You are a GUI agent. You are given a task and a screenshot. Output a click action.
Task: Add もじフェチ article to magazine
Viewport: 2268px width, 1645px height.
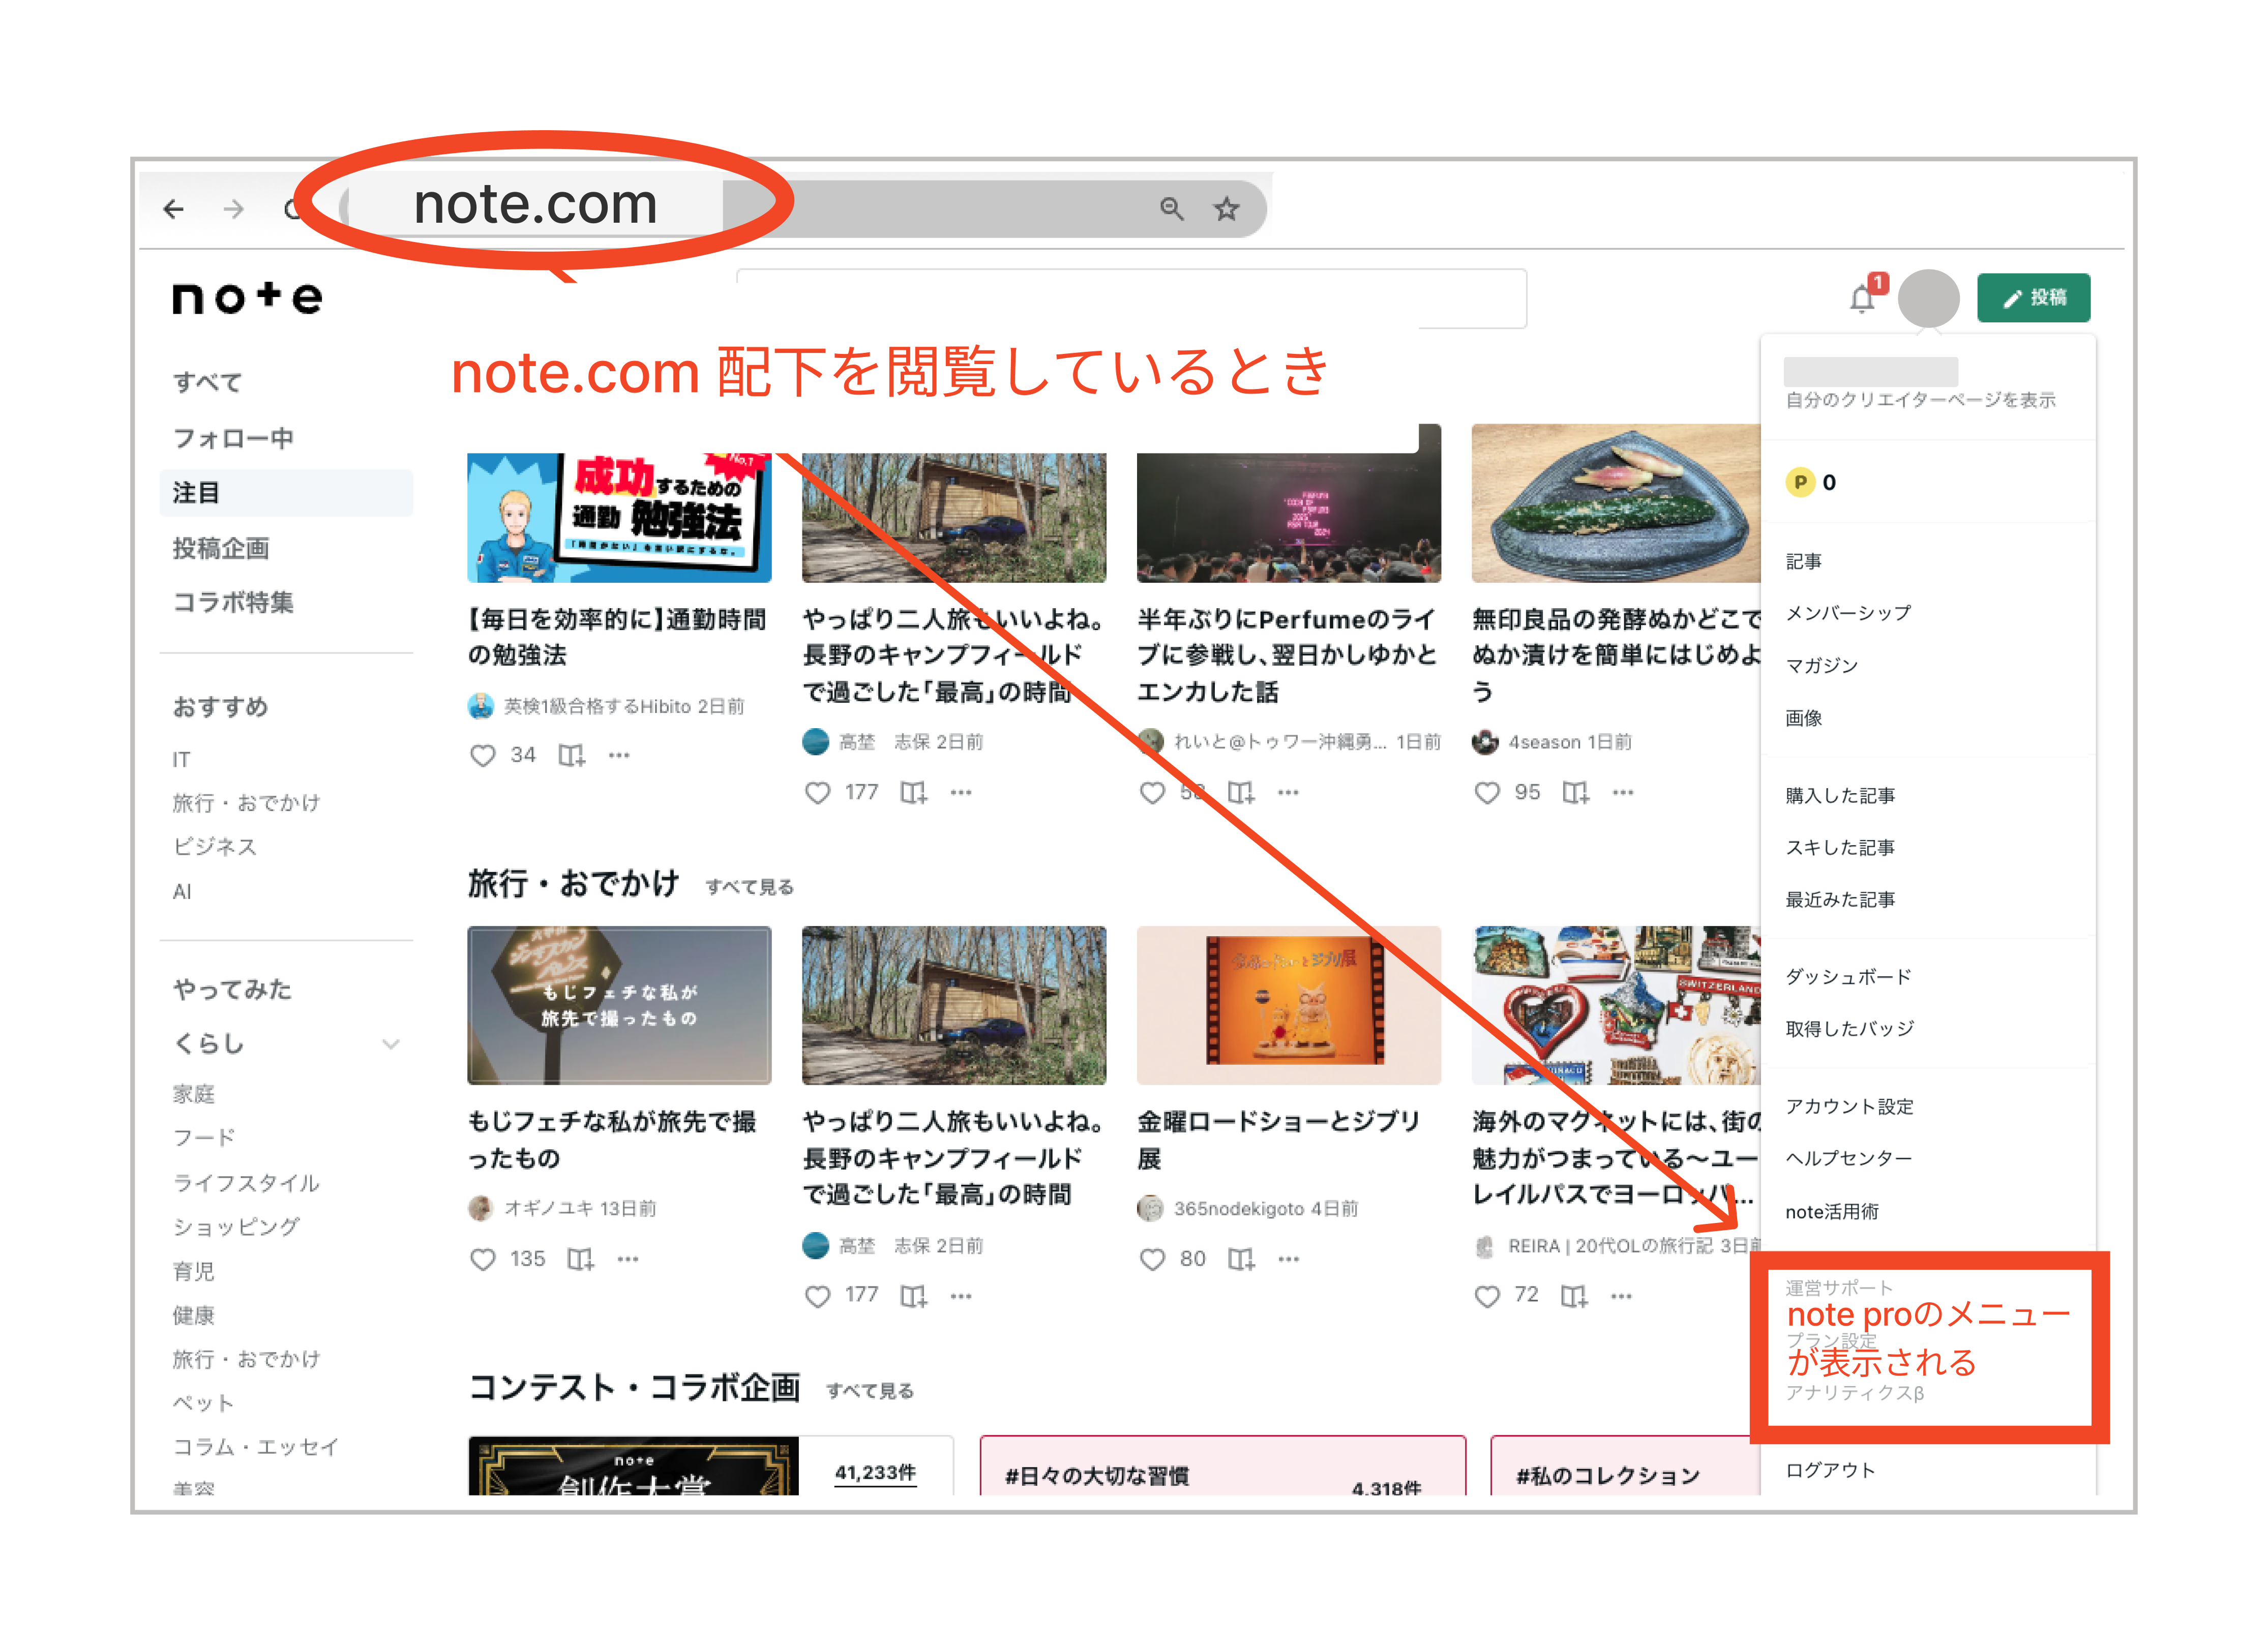pyautogui.click(x=580, y=1259)
